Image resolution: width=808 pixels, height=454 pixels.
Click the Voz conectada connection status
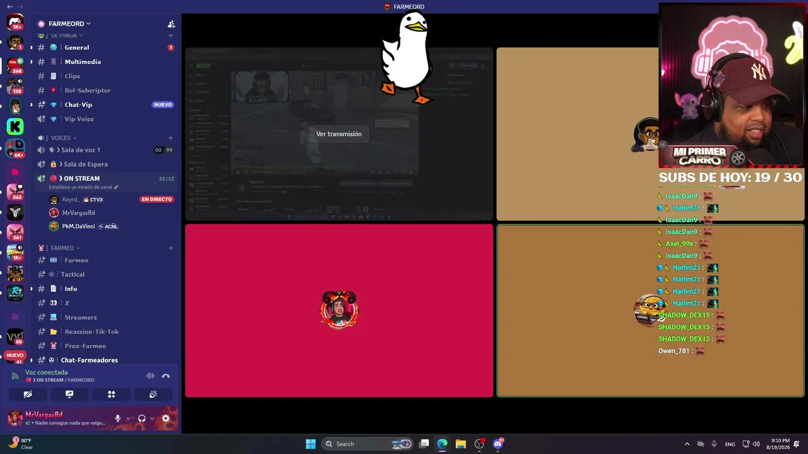tap(46, 373)
